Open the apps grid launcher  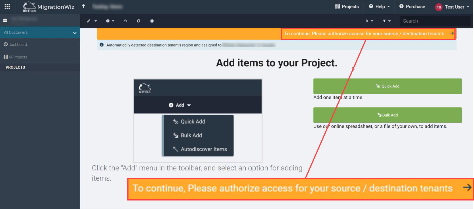click(x=7, y=7)
